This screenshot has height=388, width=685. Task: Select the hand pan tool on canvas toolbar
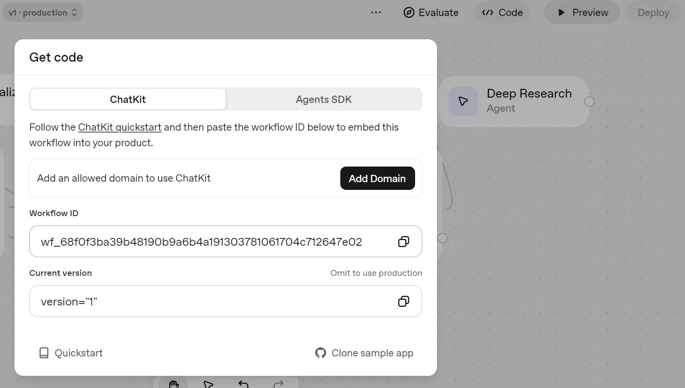point(173,385)
